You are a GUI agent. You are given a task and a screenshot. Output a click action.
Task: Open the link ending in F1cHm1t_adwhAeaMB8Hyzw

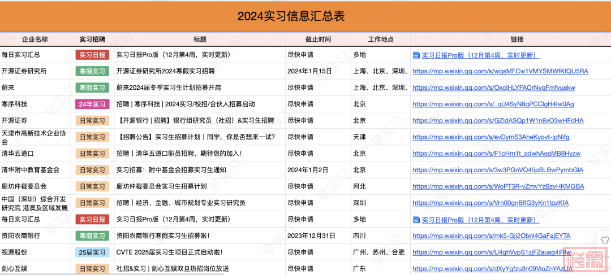pos(497,154)
